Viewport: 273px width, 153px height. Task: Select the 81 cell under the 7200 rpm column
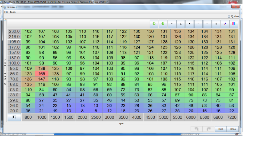[232, 100]
